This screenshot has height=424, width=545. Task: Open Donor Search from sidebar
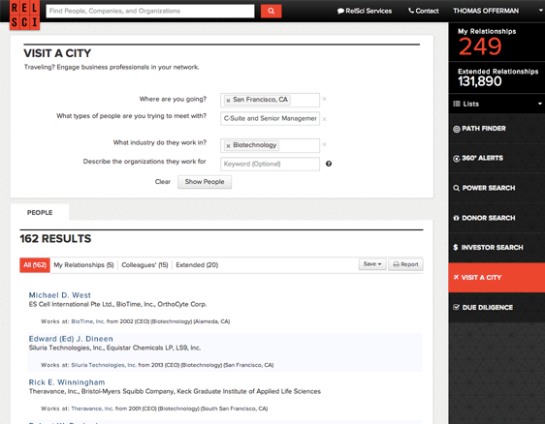click(497, 218)
